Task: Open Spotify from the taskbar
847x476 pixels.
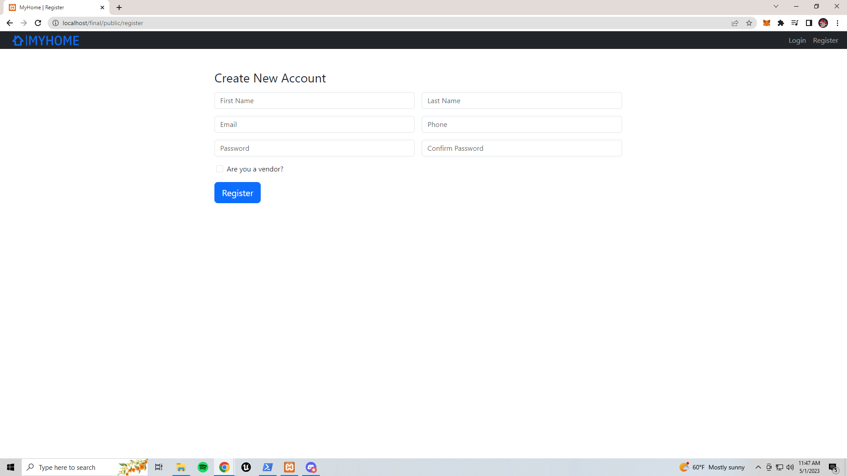Action: point(203,467)
